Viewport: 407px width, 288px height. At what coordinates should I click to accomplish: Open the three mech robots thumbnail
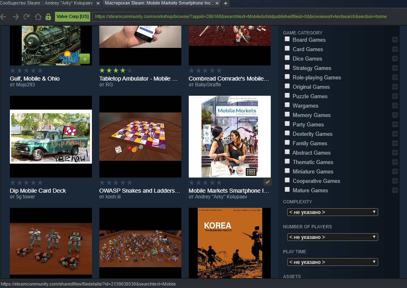(x=51, y=243)
